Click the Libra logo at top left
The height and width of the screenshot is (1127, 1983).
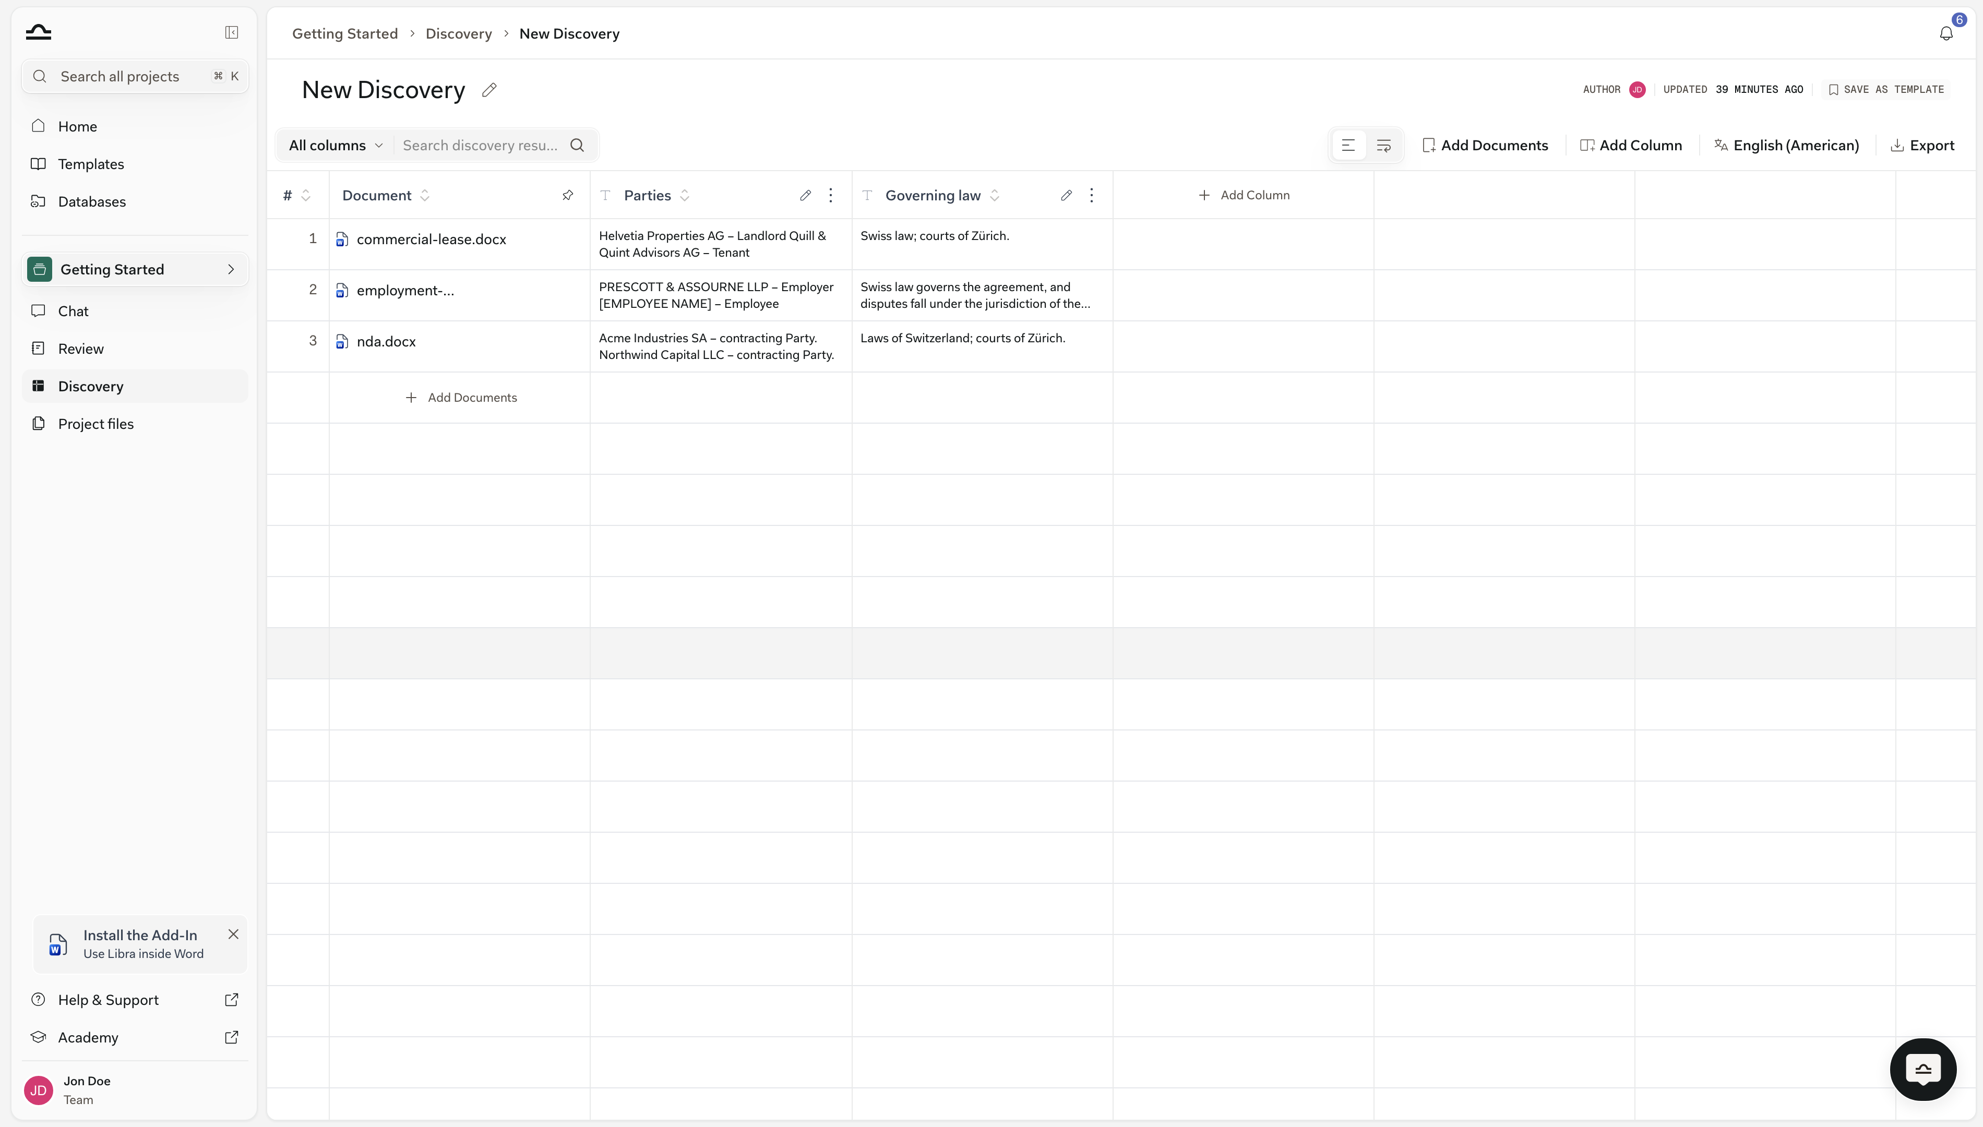pyautogui.click(x=38, y=32)
